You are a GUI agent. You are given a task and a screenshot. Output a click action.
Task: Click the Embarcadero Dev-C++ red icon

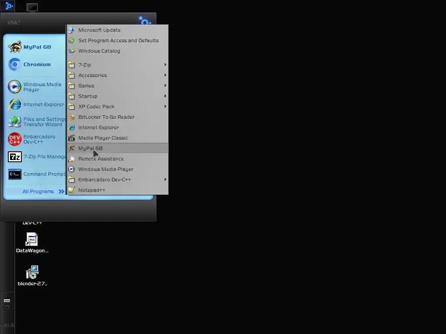[14, 139]
